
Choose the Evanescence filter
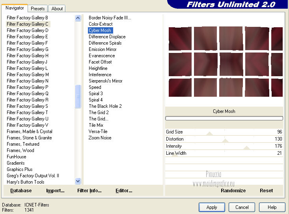(102, 56)
